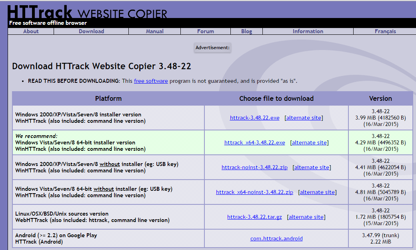416x250 pixels.
Task: Click 'Android (>= 2.2) on Google Play' text
Action: coord(56,235)
